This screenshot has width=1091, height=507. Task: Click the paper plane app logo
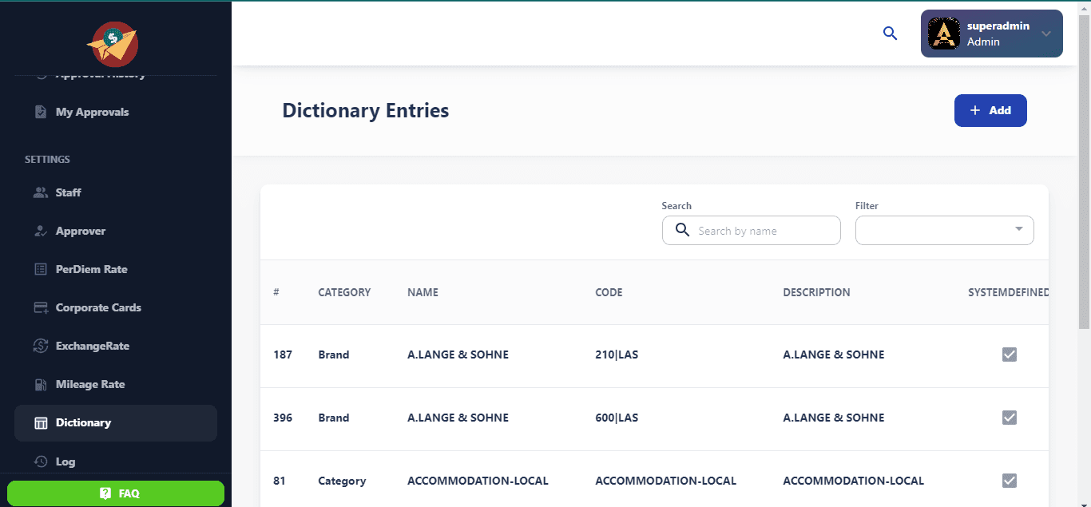[x=113, y=44]
